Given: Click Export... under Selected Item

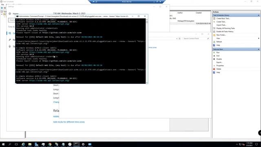Looking at the screenshot, I should (x=219, y=62).
